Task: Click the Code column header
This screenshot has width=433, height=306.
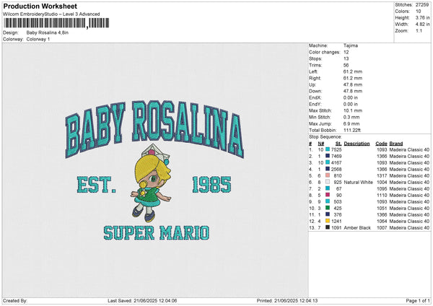Action: tap(381, 144)
